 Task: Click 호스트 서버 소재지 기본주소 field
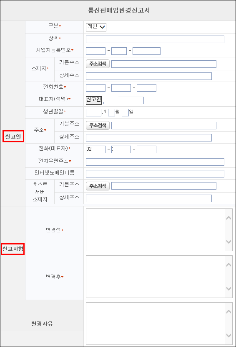(164, 186)
